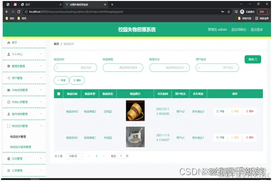The width and height of the screenshot is (272, 181).
Task: Click the grey item image thumbnail
Action: [136, 137]
